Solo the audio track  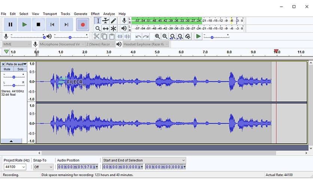point(20,69)
